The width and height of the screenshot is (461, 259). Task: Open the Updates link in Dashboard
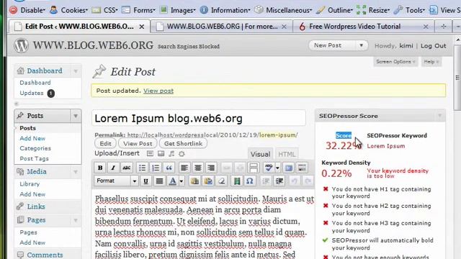coord(32,93)
